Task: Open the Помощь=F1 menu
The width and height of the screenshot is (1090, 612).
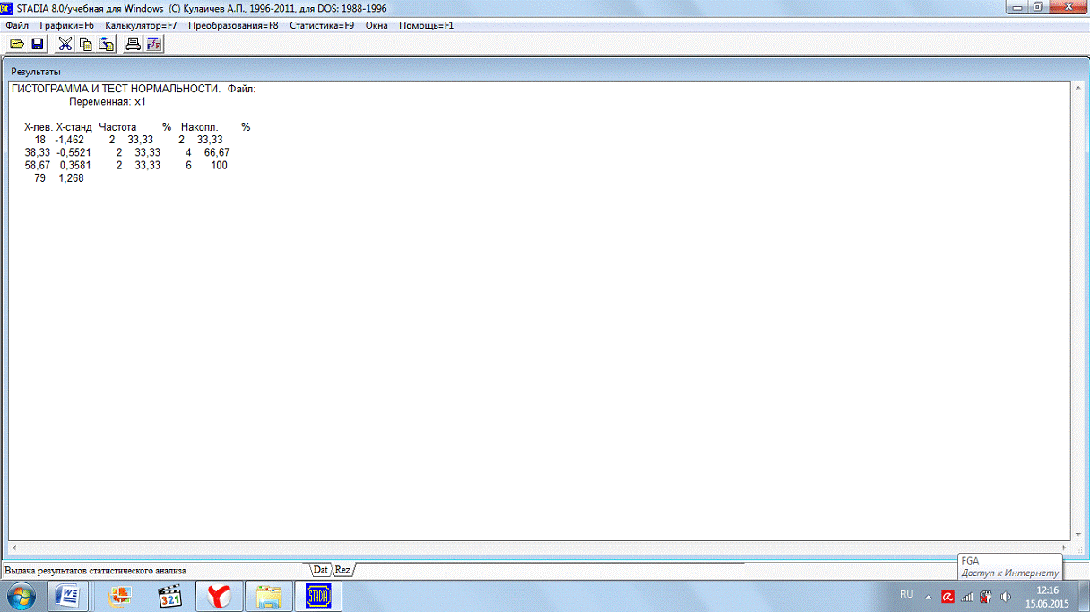Action: point(426,25)
